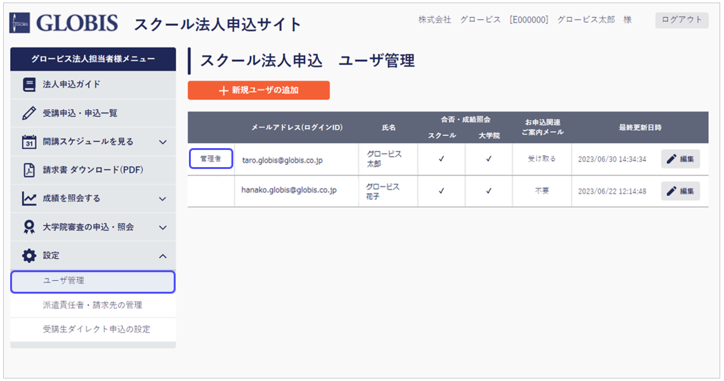The image size is (724, 381).
Task: Expand 開講スケジュールを見る chevron
Action: coord(162,142)
